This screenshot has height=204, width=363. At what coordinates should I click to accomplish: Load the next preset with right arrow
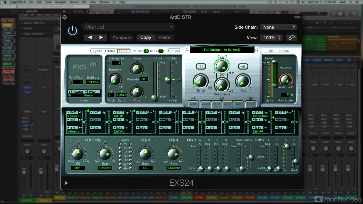[101, 37]
